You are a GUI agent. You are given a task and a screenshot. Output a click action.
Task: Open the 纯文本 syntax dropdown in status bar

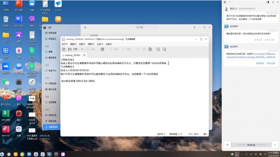pyautogui.click(x=161, y=134)
